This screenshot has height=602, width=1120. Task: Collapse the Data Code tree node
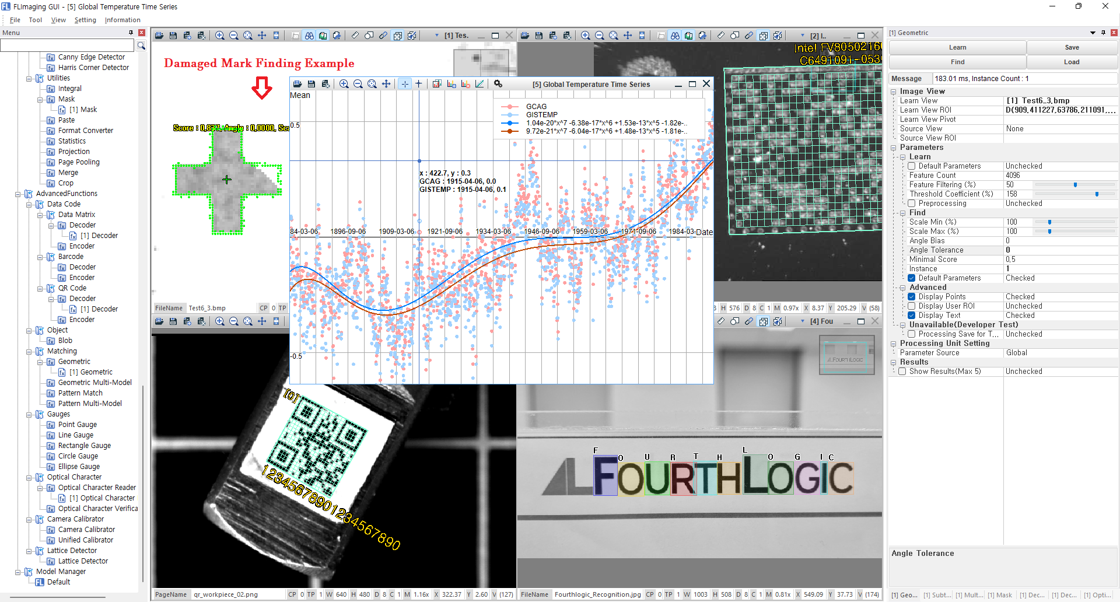[x=29, y=204]
